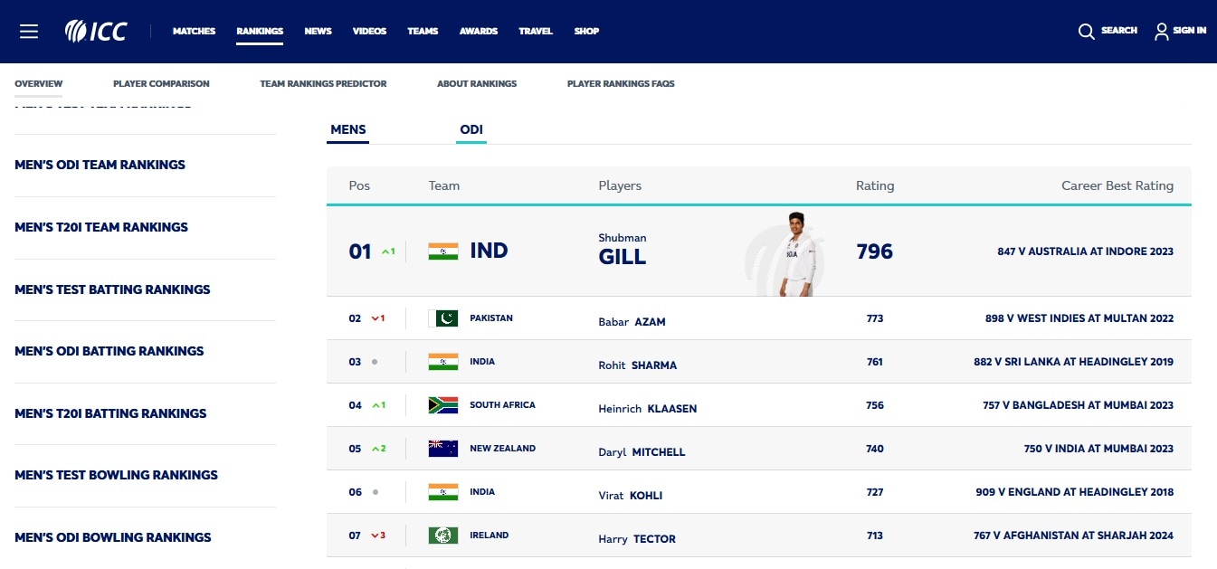Open Men's ODI Bowling Rankings link
1217x569 pixels.
113,537
